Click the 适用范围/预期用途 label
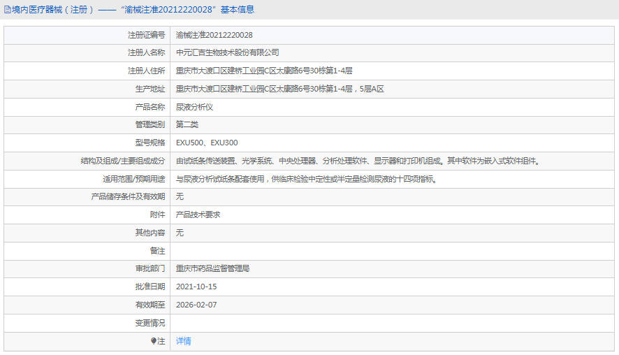This screenshot has height=355, width=619. pos(134,180)
